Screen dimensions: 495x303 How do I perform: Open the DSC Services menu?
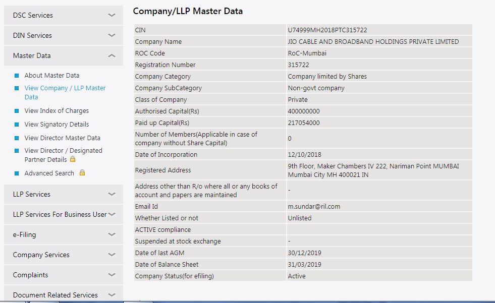(x=64, y=15)
